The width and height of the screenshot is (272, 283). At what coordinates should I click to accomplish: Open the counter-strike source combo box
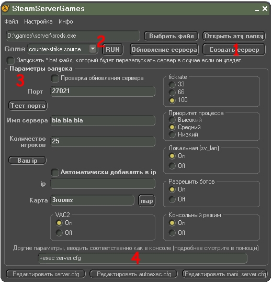click(62, 49)
